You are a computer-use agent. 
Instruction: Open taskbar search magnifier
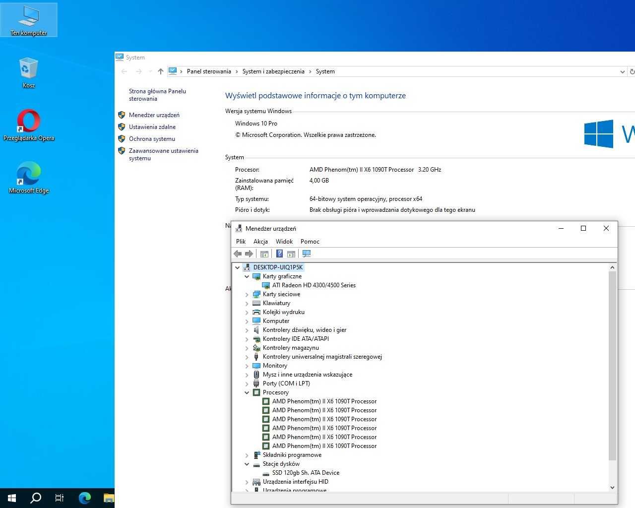36,498
